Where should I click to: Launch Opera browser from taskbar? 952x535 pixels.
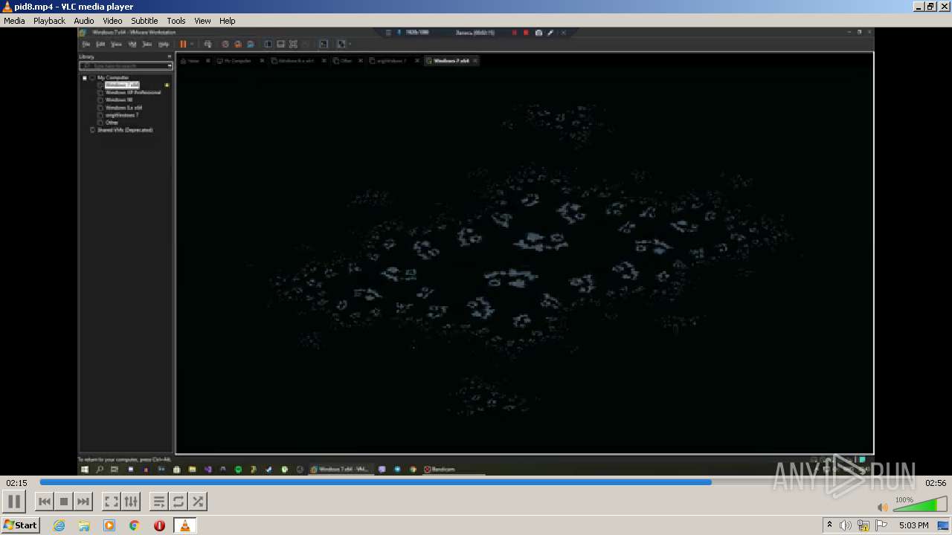coord(159,525)
